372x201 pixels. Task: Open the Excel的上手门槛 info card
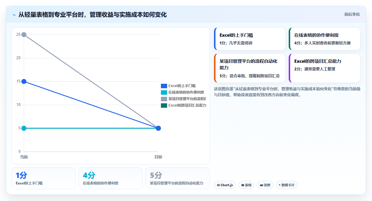(x=250, y=39)
